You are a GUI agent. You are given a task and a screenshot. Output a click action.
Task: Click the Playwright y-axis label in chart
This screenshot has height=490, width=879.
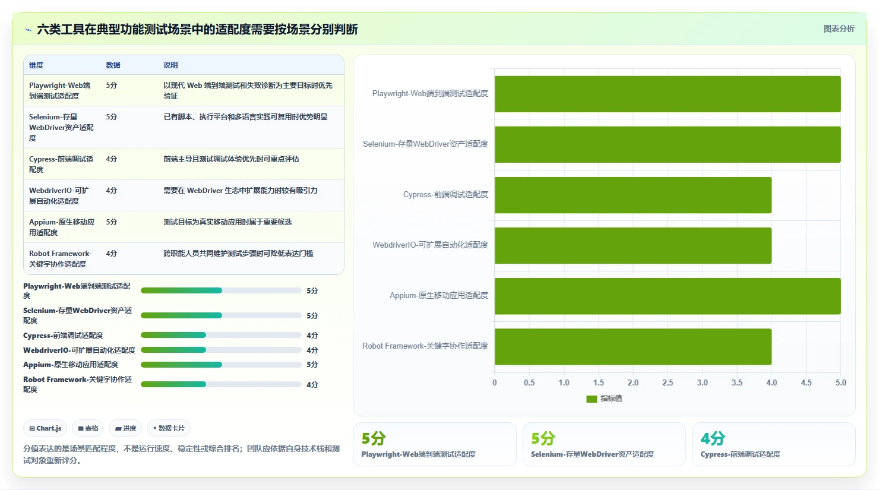[x=430, y=94]
